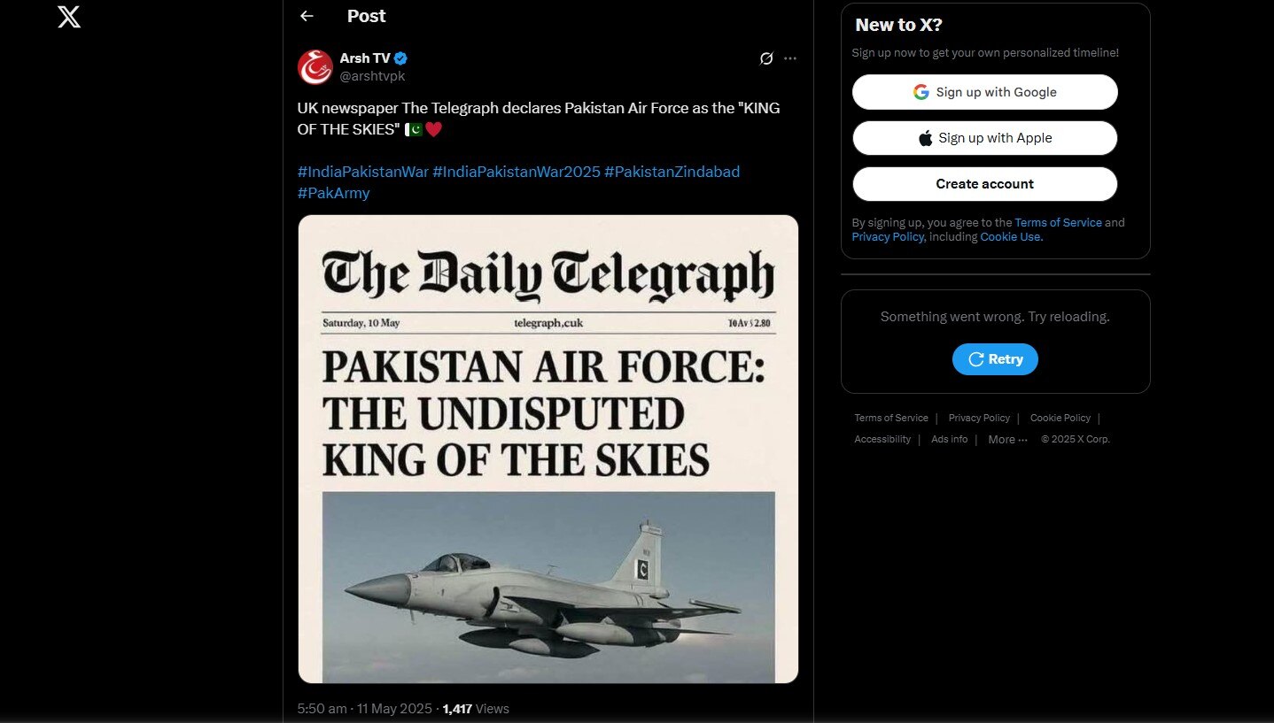Screen dimensions: 1274x723
Task: Open Arsh TV's profile avatar
Action: click(x=315, y=66)
